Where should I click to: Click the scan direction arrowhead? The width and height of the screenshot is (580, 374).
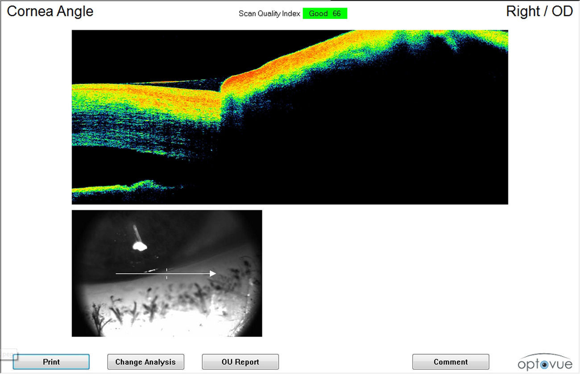213,273
